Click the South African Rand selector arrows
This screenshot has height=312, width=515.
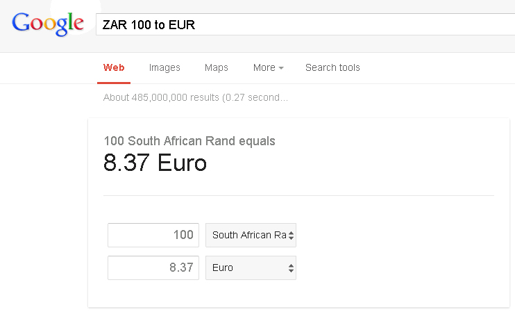click(x=292, y=236)
